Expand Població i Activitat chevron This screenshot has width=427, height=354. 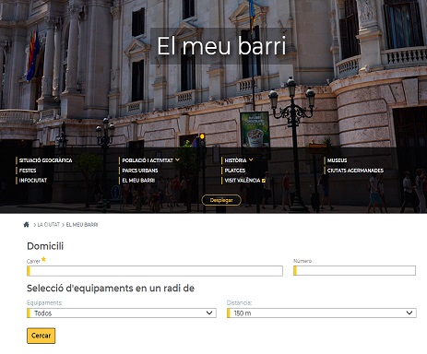[177, 159]
